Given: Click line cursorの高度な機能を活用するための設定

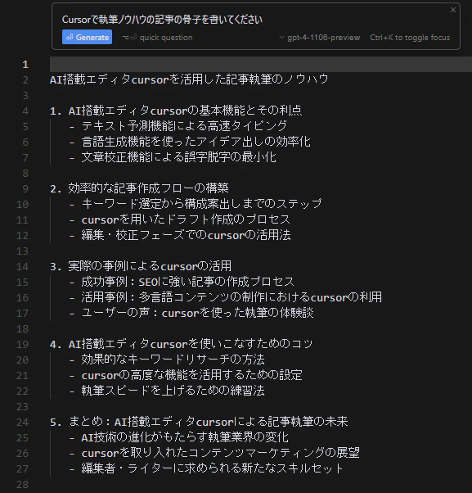Looking at the screenshot, I should click(x=191, y=375).
